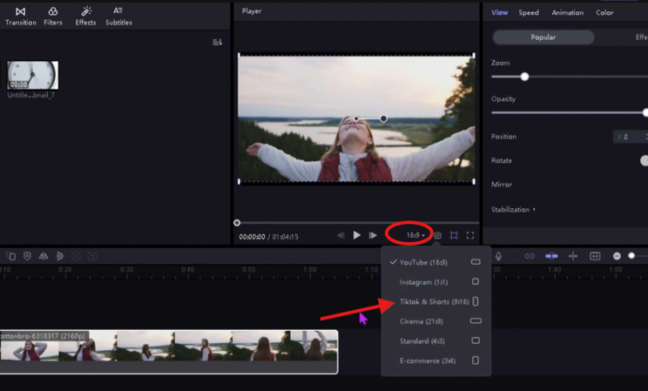This screenshot has height=391, width=648.
Task: Click the split-at-playhead plus icon
Action: (x=573, y=256)
